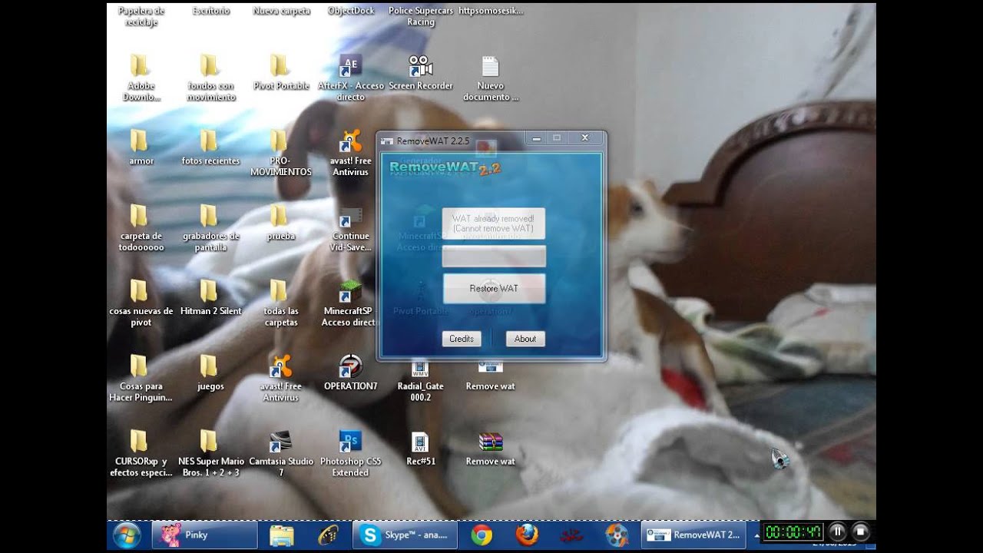
Task: Click the RemoveWAT 2... taskbar button
Action: tap(693, 535)
